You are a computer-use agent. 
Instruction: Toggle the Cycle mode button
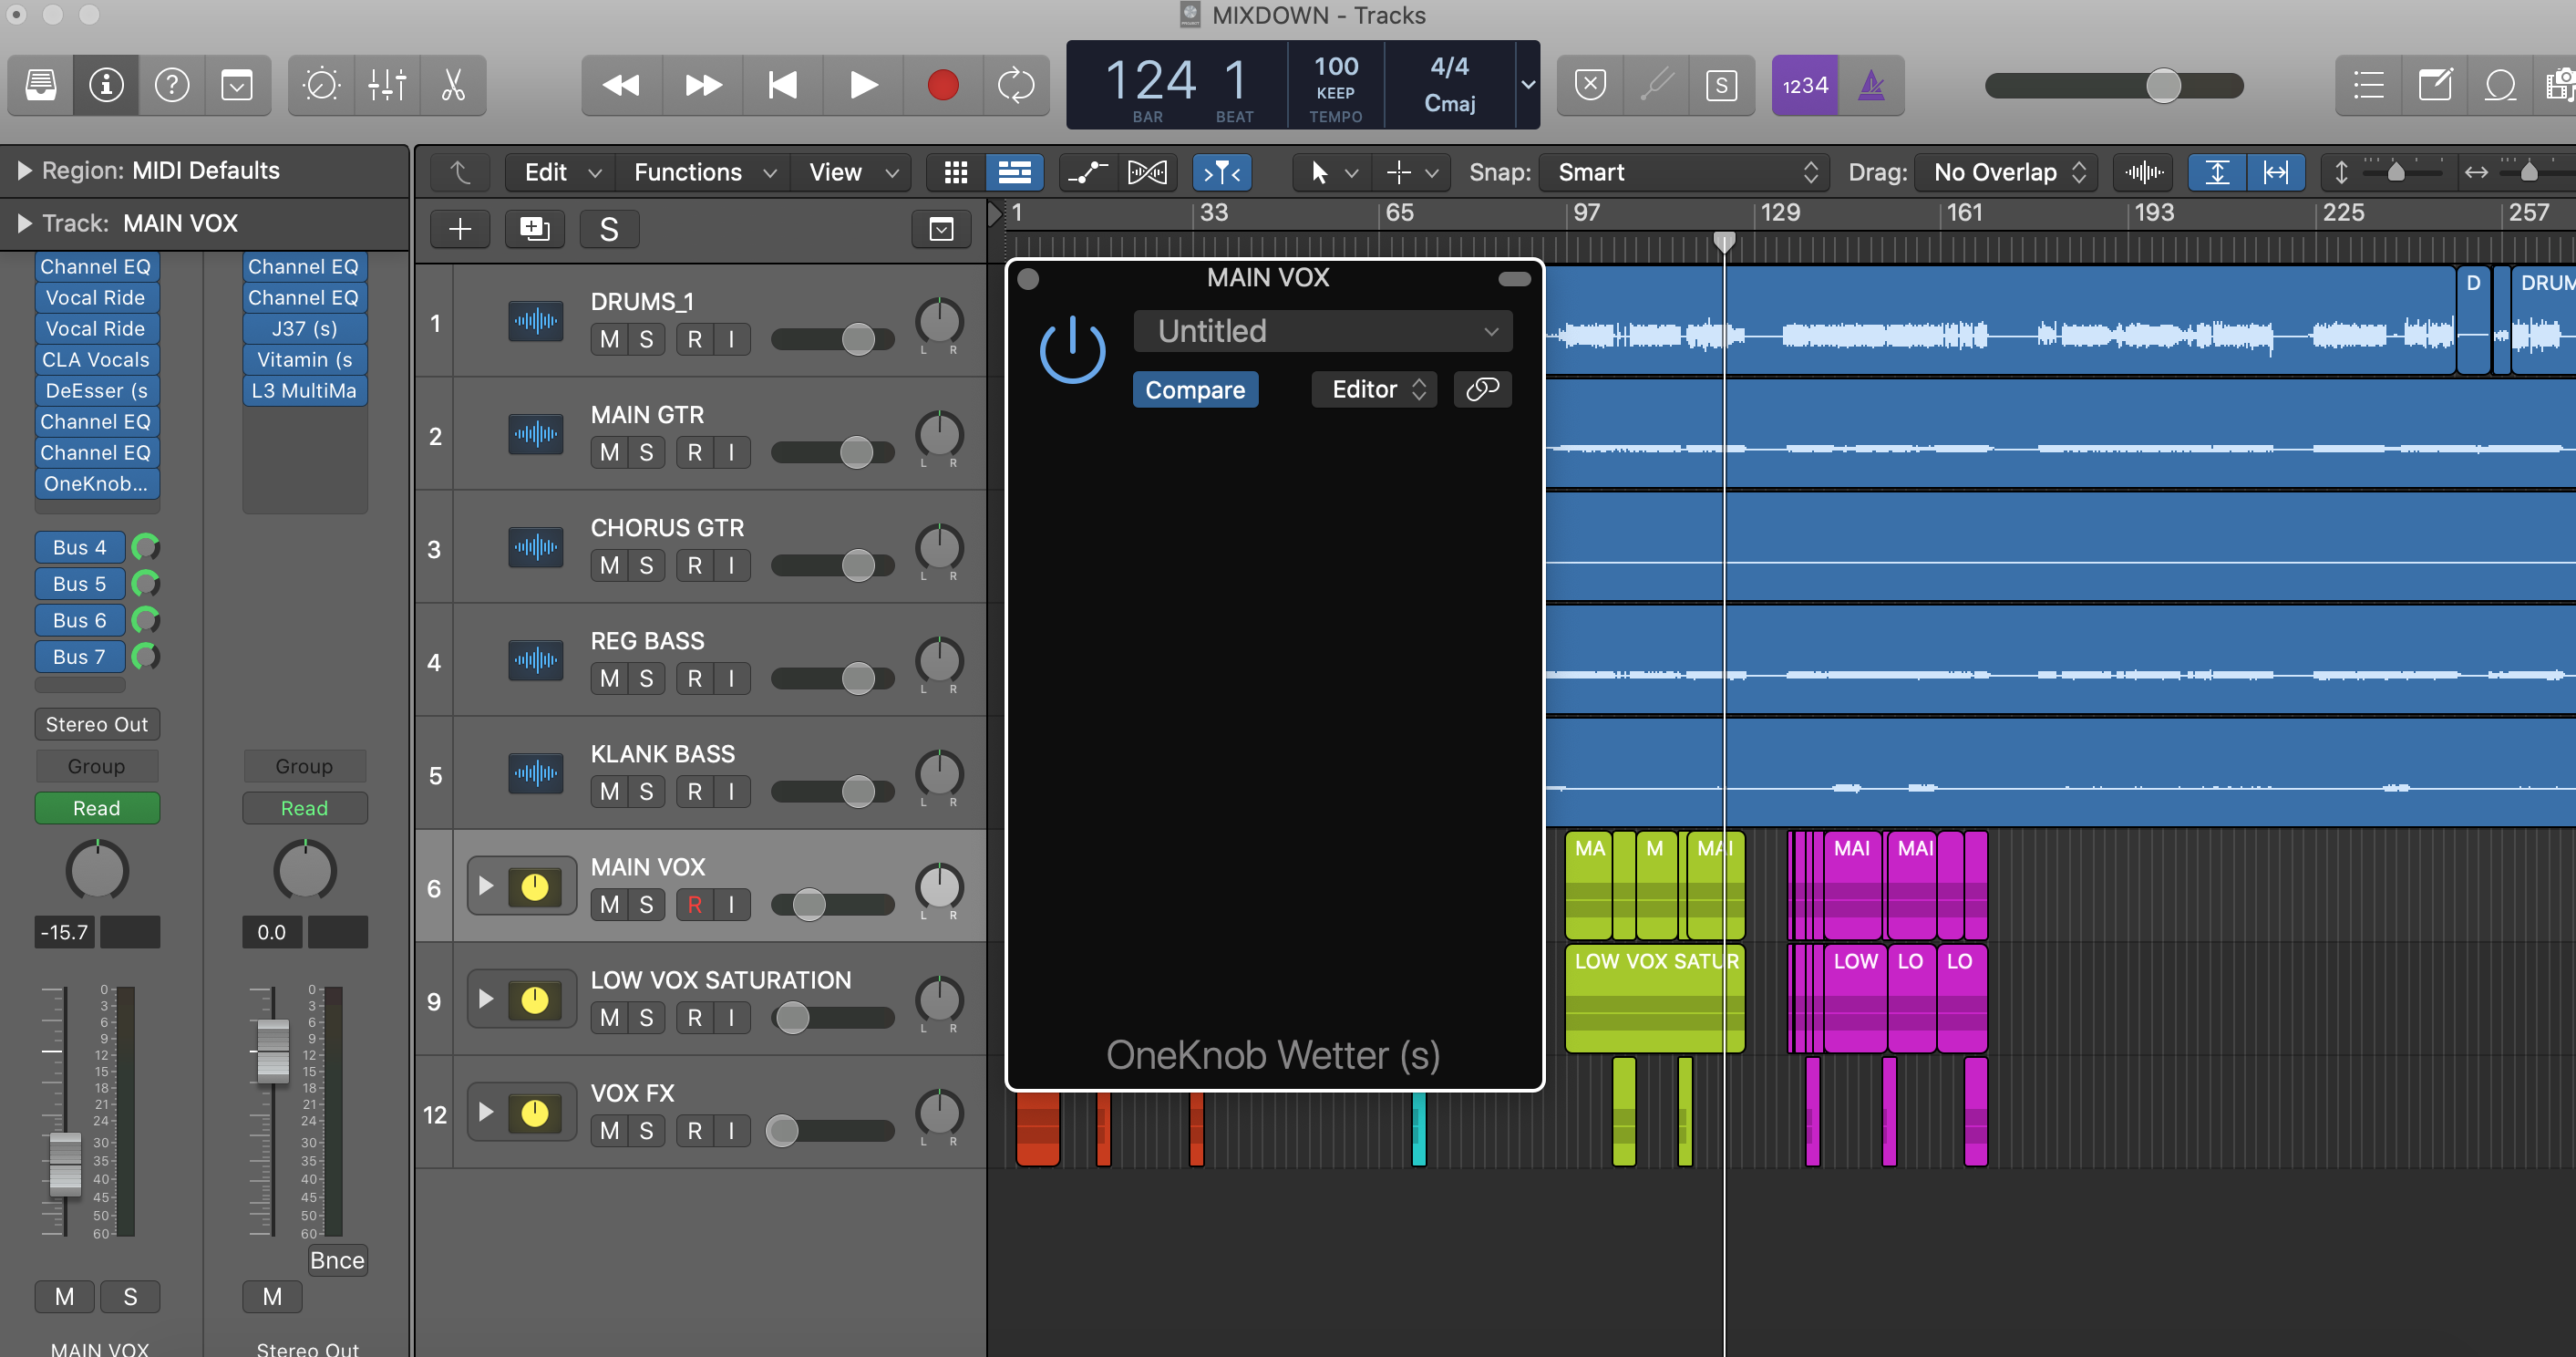pyautogui.click(x=1015, y=86)
